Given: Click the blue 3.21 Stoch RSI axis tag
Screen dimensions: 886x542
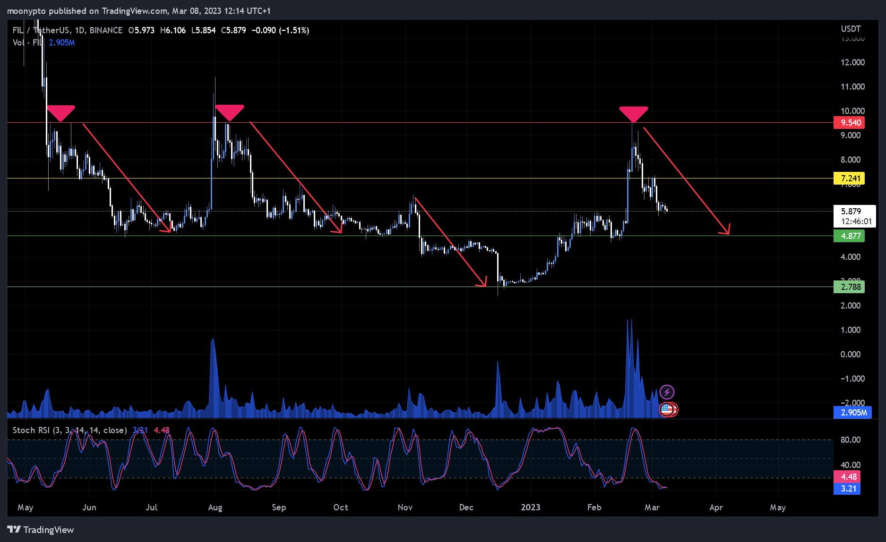Looking at the screenshot, I should pos(847,489).
